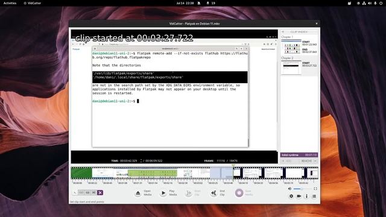Open the main menu list icon
Screen dimensions: 386x217
314,196
